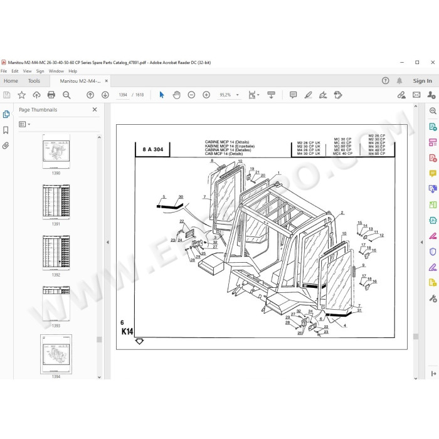Expand the right tools pane arrow
The image size is (439, 439).
(421, 243)
